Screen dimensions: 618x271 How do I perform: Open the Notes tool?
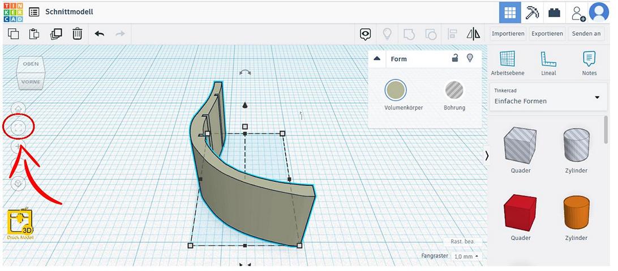pos(589,63)
